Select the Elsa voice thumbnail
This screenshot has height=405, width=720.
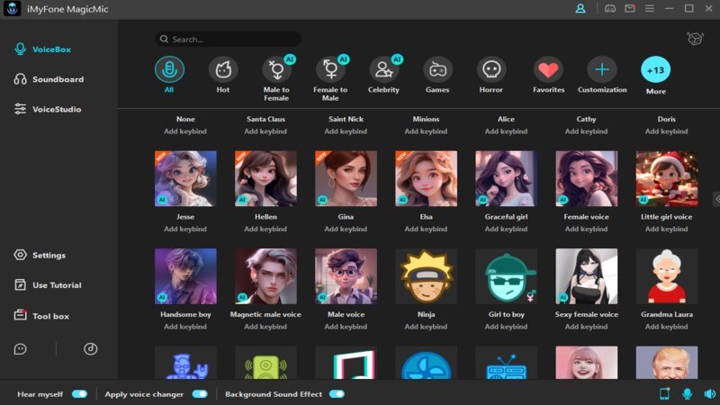click(426, 178)
